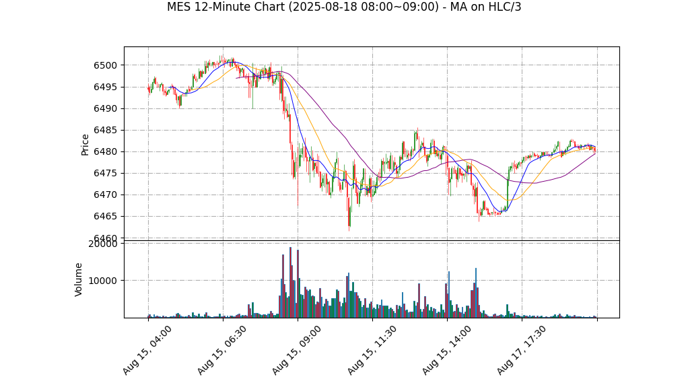Click the Aug 15, 06:30 time label

click(x=221, y=350)
